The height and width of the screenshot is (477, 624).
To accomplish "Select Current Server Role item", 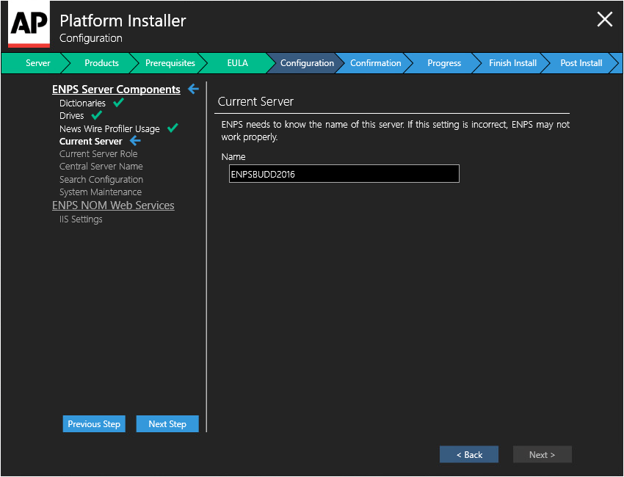I will pos(98,153).
